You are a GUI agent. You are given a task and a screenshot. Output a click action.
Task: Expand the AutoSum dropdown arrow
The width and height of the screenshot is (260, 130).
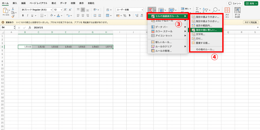pyautogui.click(x=200, y=9)
